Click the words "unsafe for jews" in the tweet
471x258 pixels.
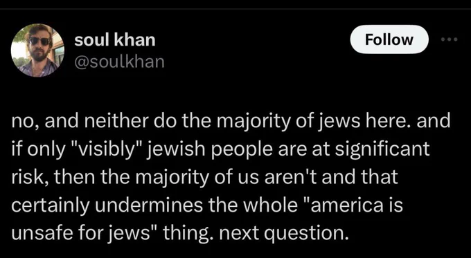(x=81, y=232)
